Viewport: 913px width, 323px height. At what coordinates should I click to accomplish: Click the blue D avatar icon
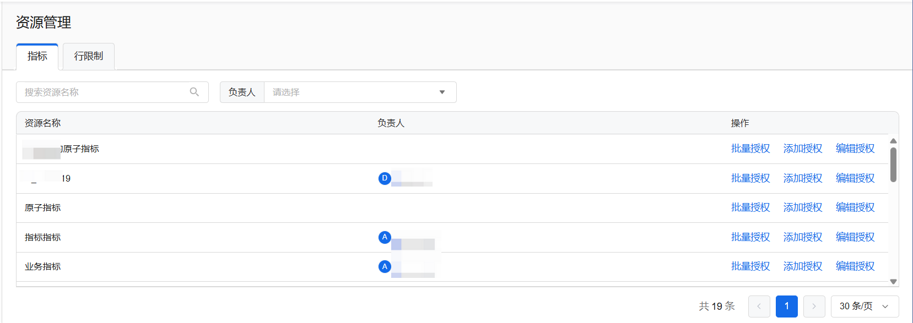pyautogui.click(x=385, y=178)
